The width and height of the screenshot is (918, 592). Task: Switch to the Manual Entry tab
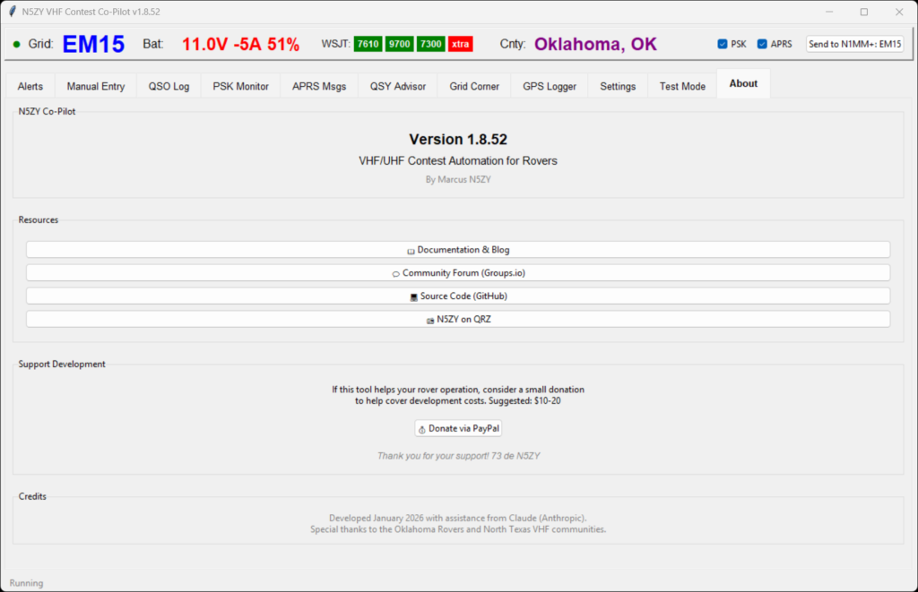(x=96, y=86)
